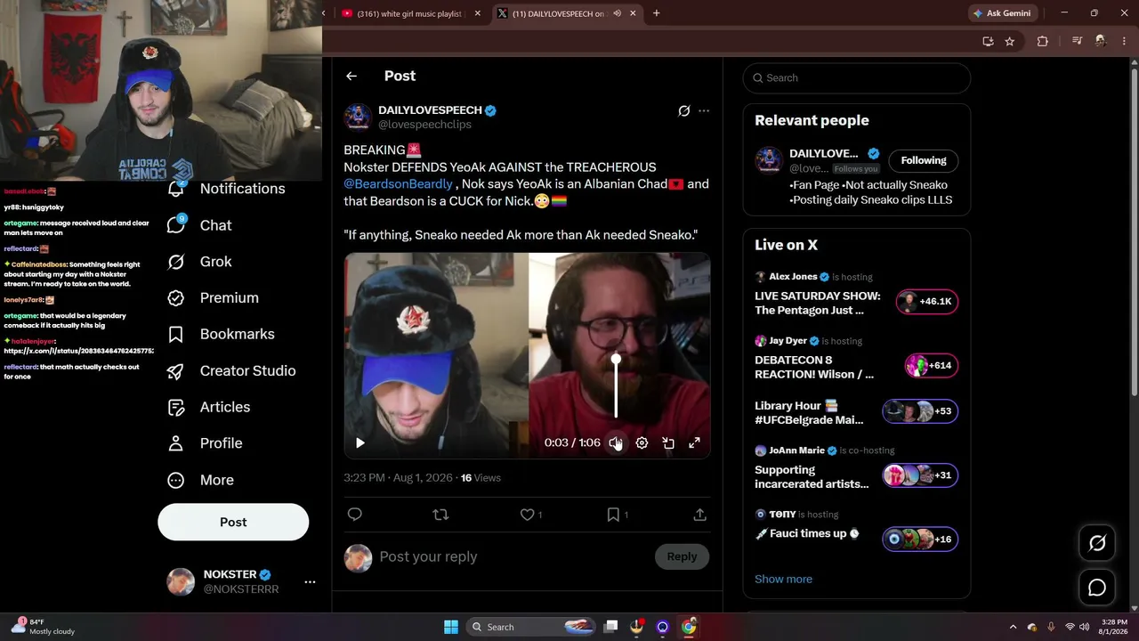The height and width of the screenshot is (641, 1139).
Task: Open the DEBATECON 8 REACTION space
Action: point(856,359)
